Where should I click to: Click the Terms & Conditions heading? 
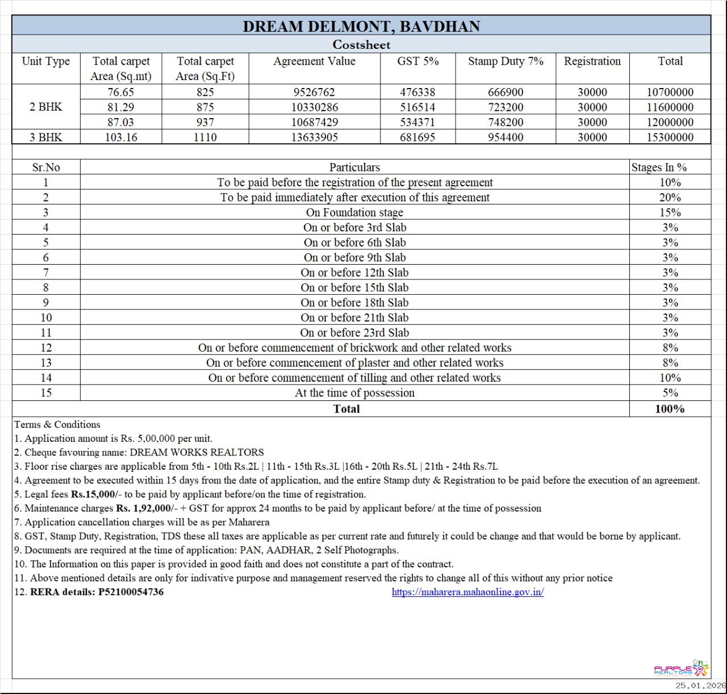57,424
